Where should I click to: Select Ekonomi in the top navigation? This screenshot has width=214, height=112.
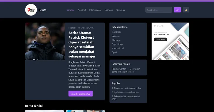tap(109, 10)
